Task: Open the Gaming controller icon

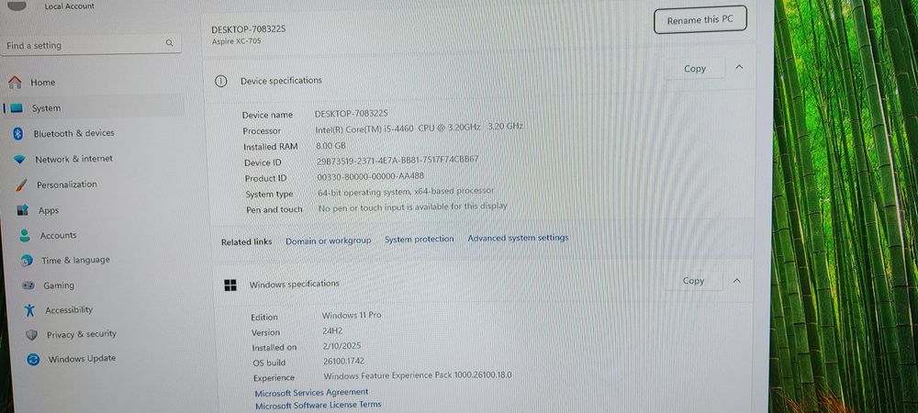Action: click(x=28, y=285)
